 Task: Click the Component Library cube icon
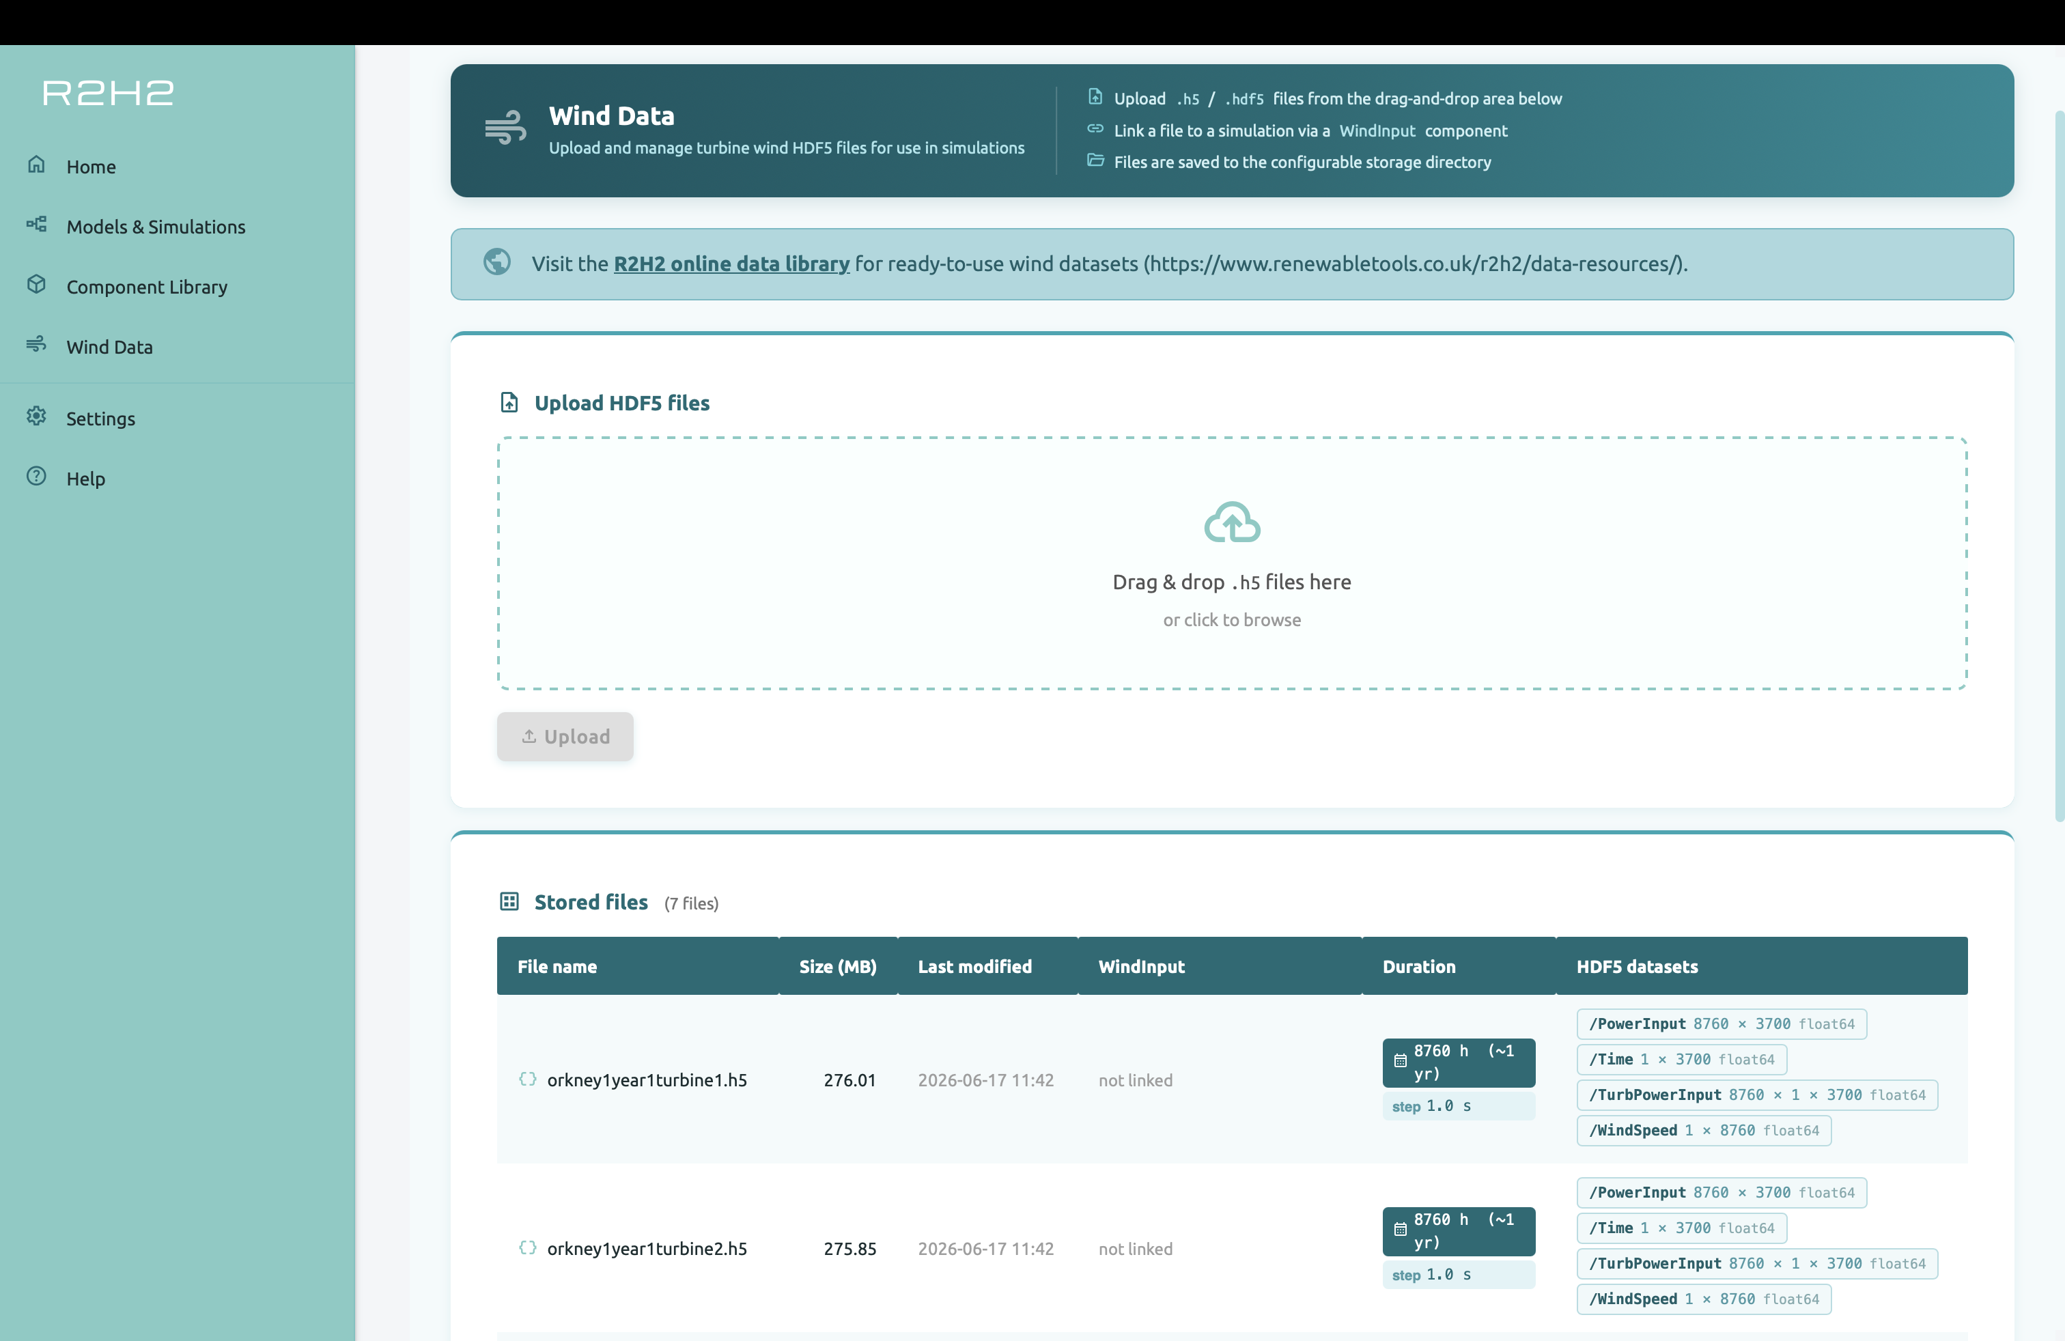36,285
